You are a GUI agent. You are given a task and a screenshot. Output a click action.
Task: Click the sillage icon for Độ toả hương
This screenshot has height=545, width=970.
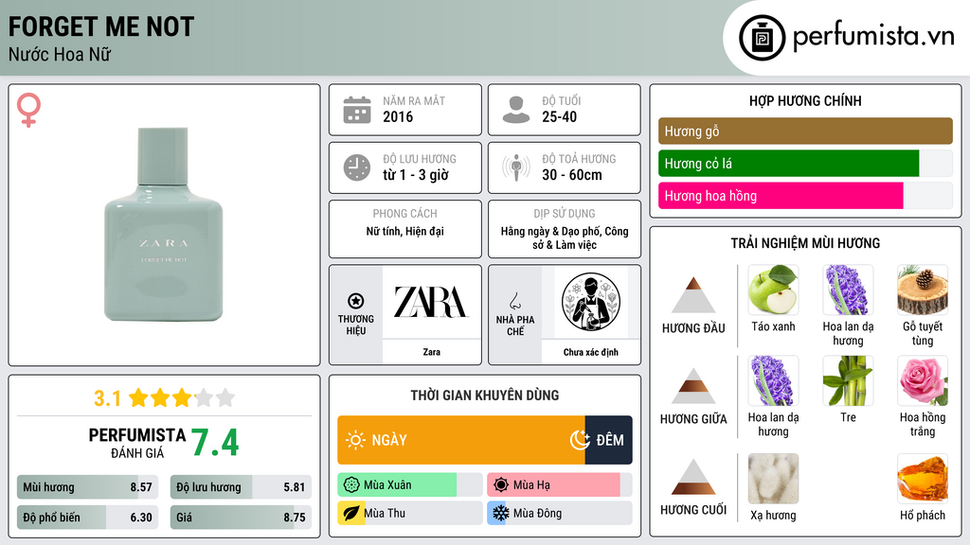click(x=516, y=167)
